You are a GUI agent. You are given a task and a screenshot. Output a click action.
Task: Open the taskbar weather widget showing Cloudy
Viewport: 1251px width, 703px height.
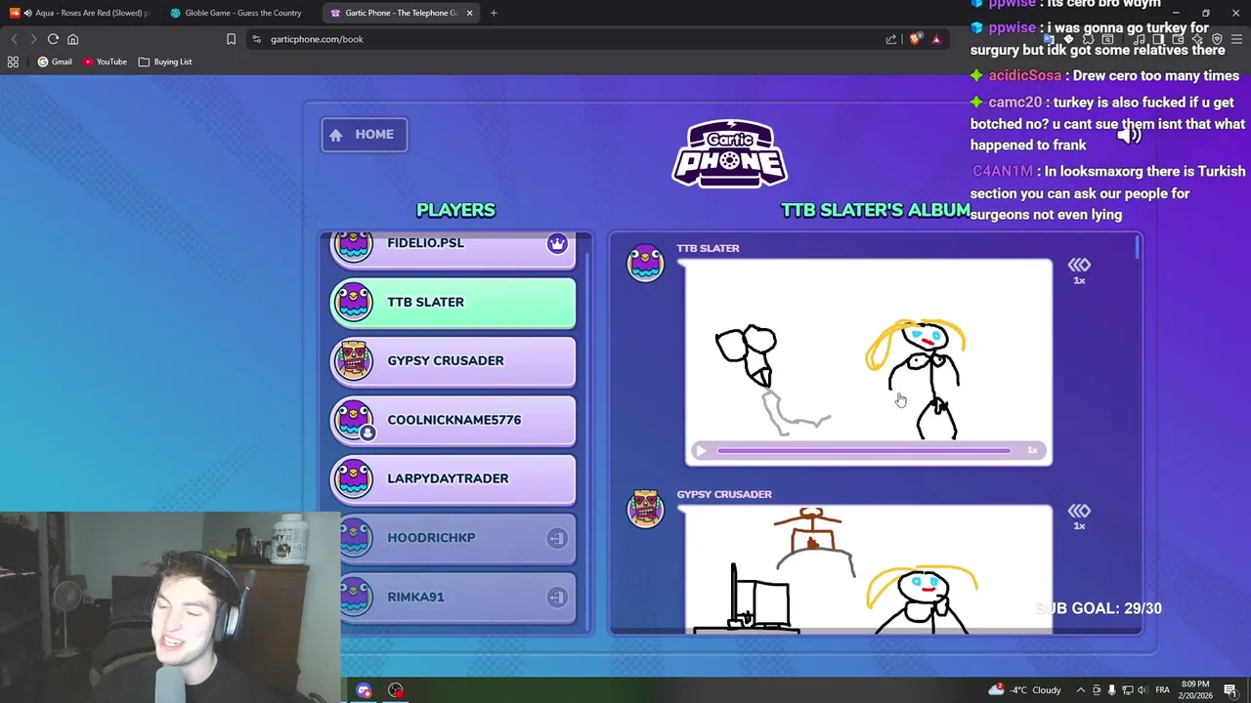(x=1025, y=690)
